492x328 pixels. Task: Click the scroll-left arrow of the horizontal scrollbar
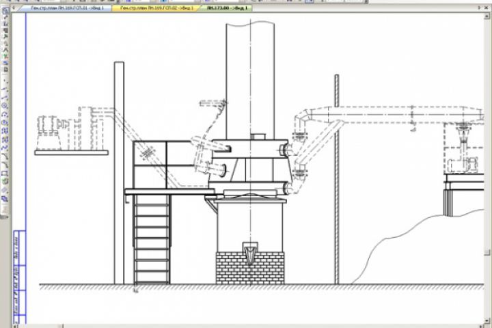(15, 326)
